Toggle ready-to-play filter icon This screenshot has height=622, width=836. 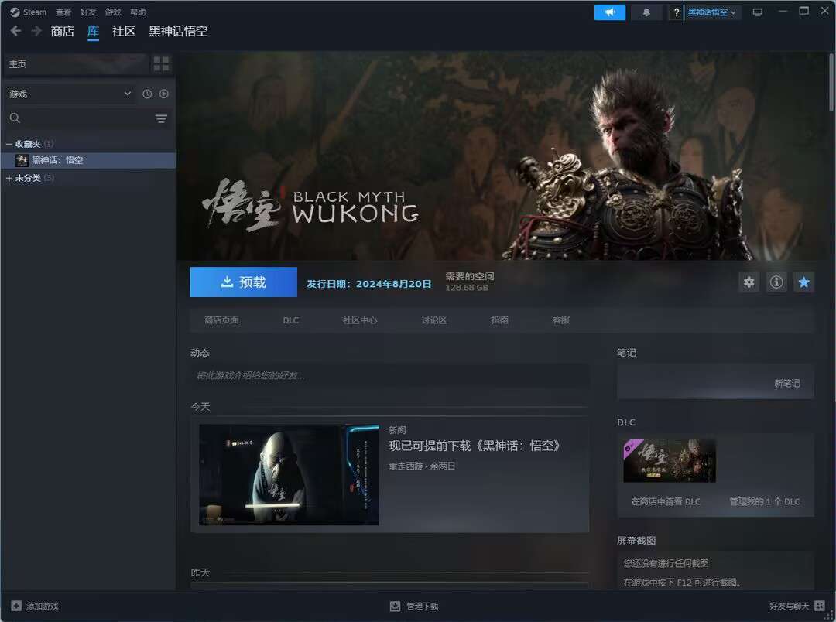click(x=163, y=94)
